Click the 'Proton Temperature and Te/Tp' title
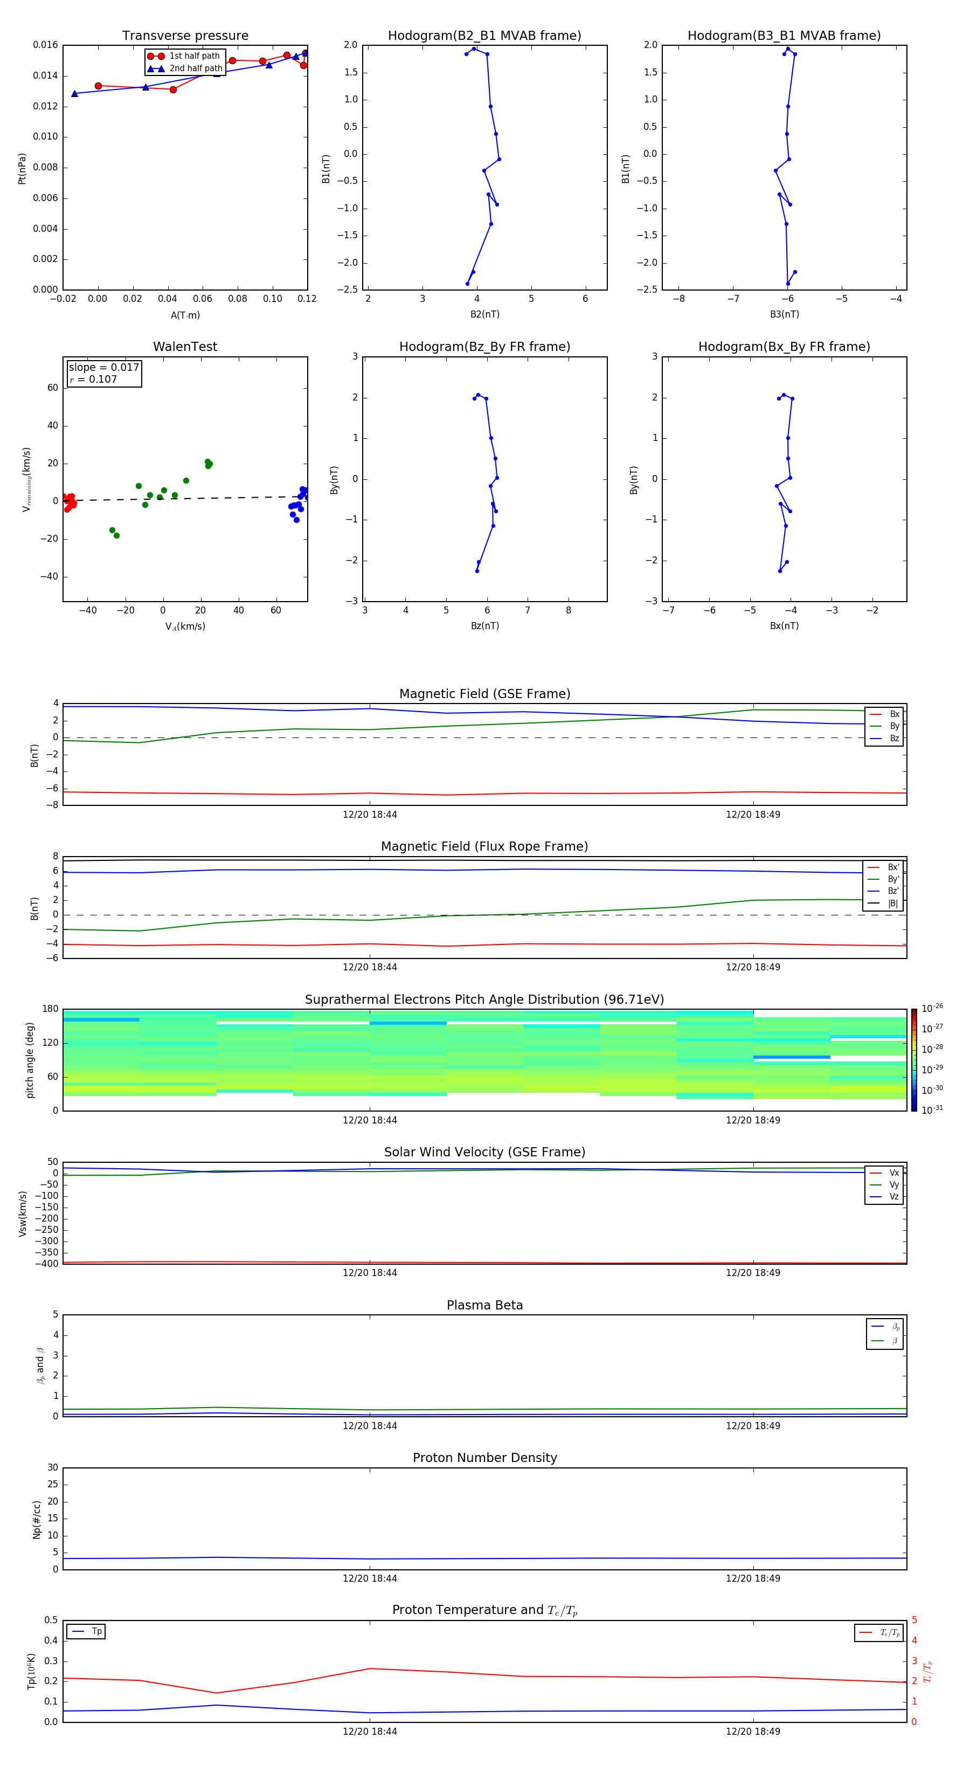Screen dimensions: 970x1779 484,1610
